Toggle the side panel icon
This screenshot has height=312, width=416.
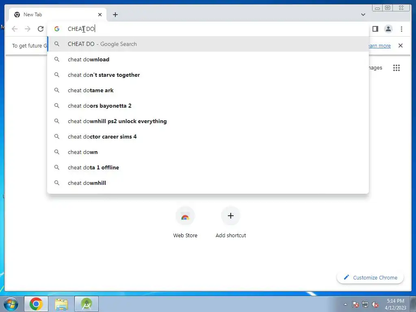pyautogui.click(x=375, y=29)
